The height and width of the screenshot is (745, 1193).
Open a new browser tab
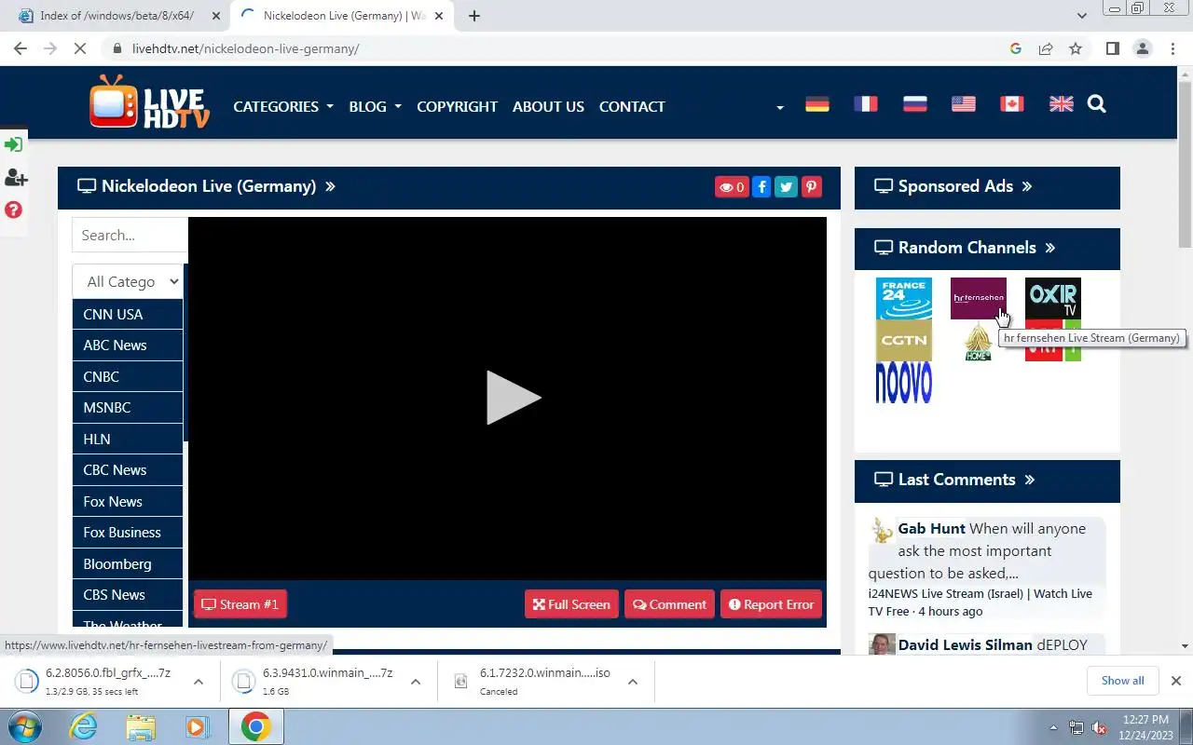click(x=474, y=16)
